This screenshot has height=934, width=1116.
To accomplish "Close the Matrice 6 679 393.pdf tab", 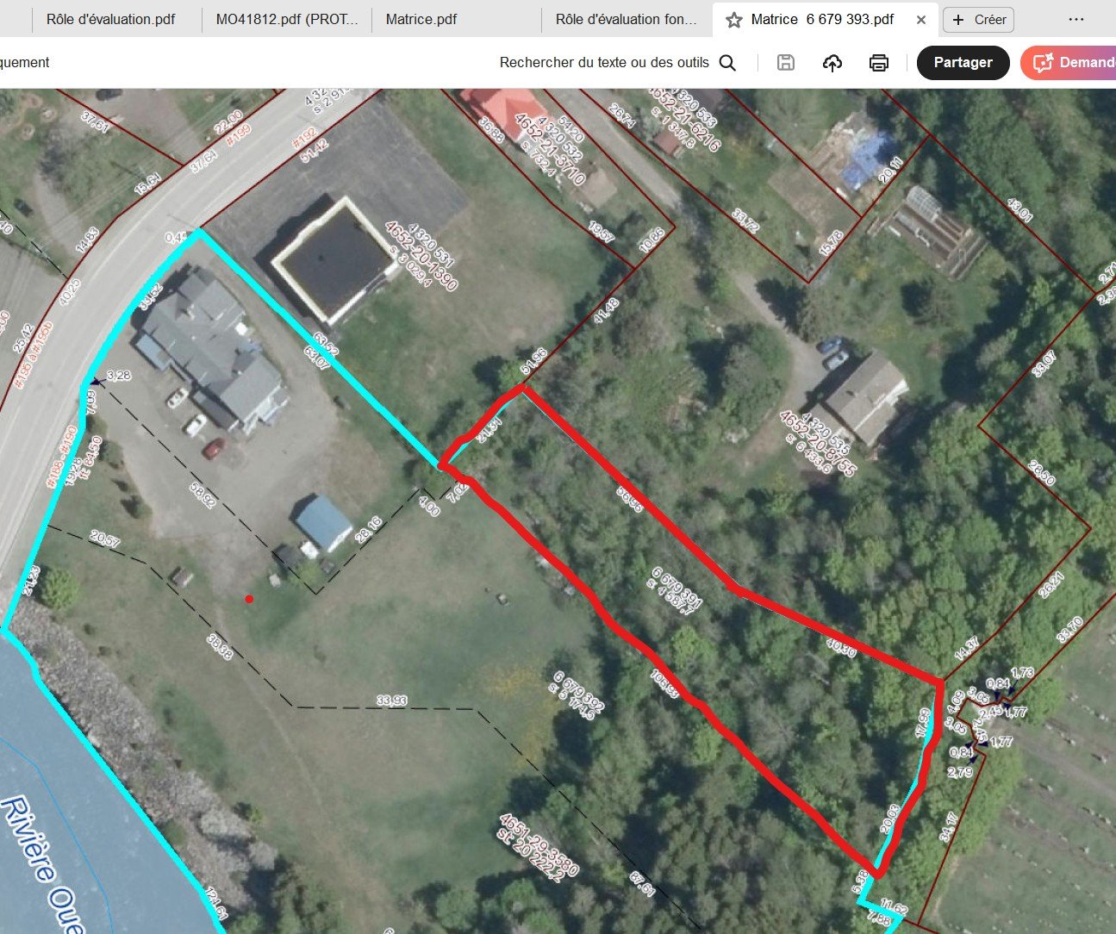I will [920, 20].
